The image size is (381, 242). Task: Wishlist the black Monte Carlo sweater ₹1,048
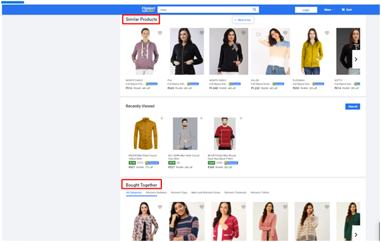[243, 33]
